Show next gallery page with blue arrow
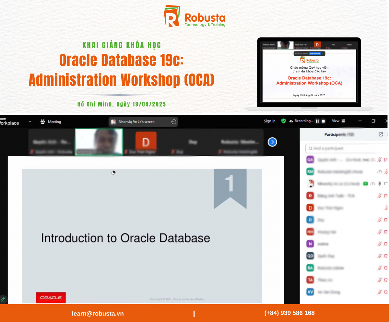Viewport: 389px width, 322px height. point(272,142)
